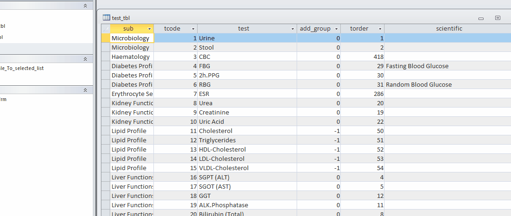
Task: Select the row selector for the Urine record
Action: click(106, 38)
